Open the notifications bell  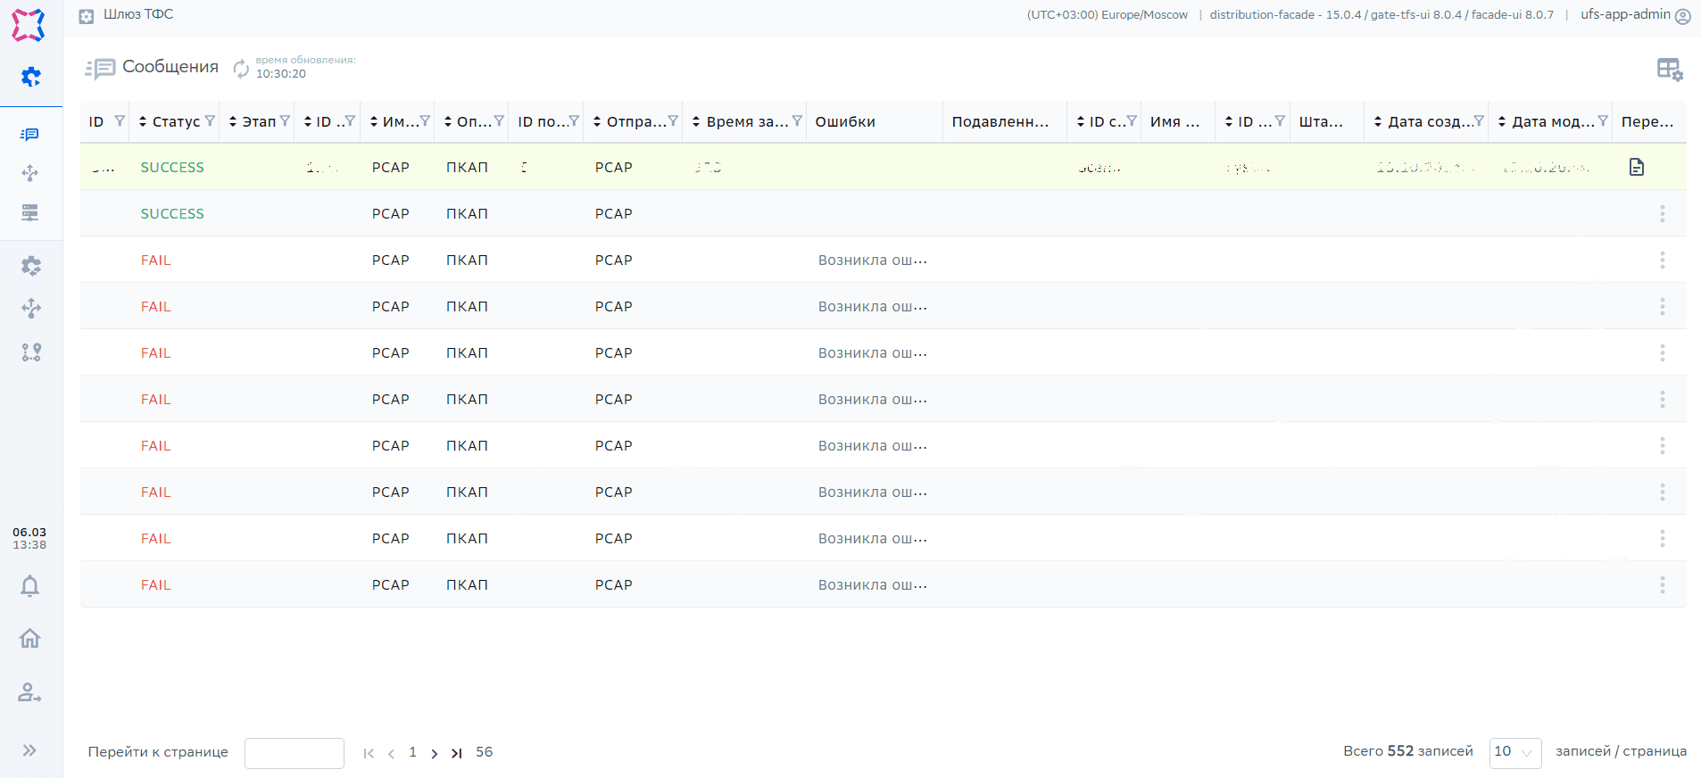[x=30, y=586]
